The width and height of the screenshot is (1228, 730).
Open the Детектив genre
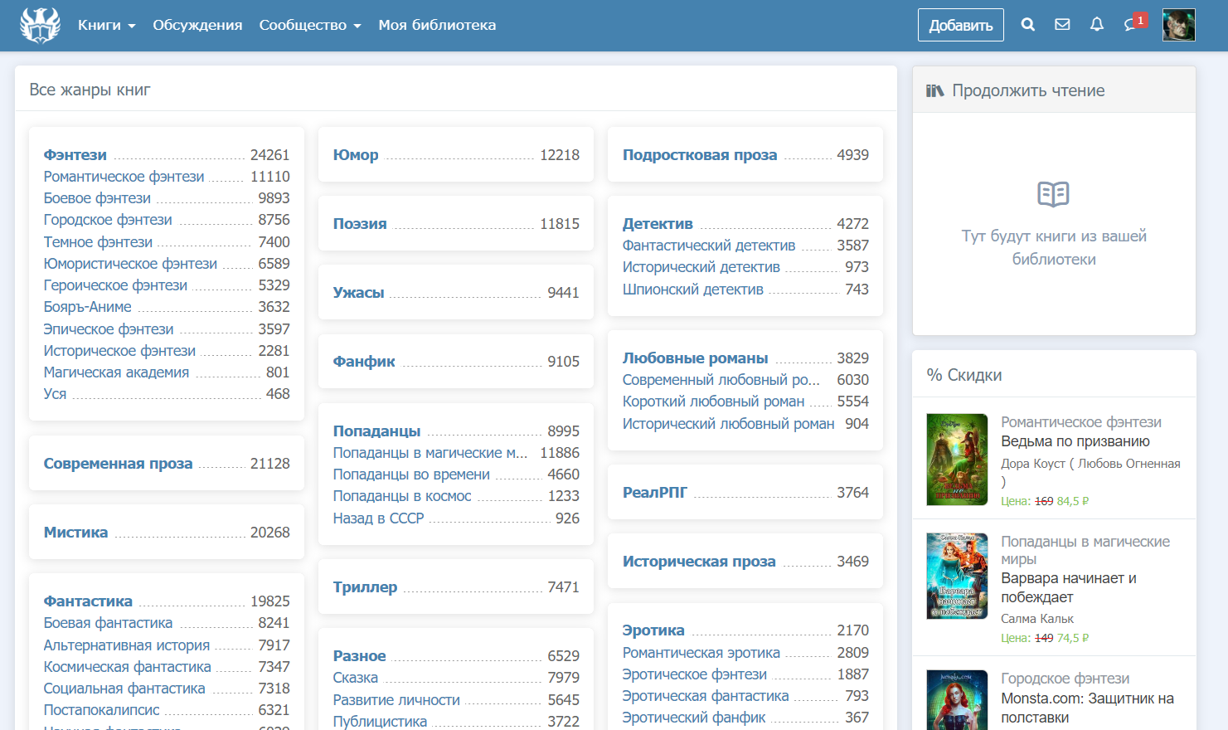click(658, 224)
